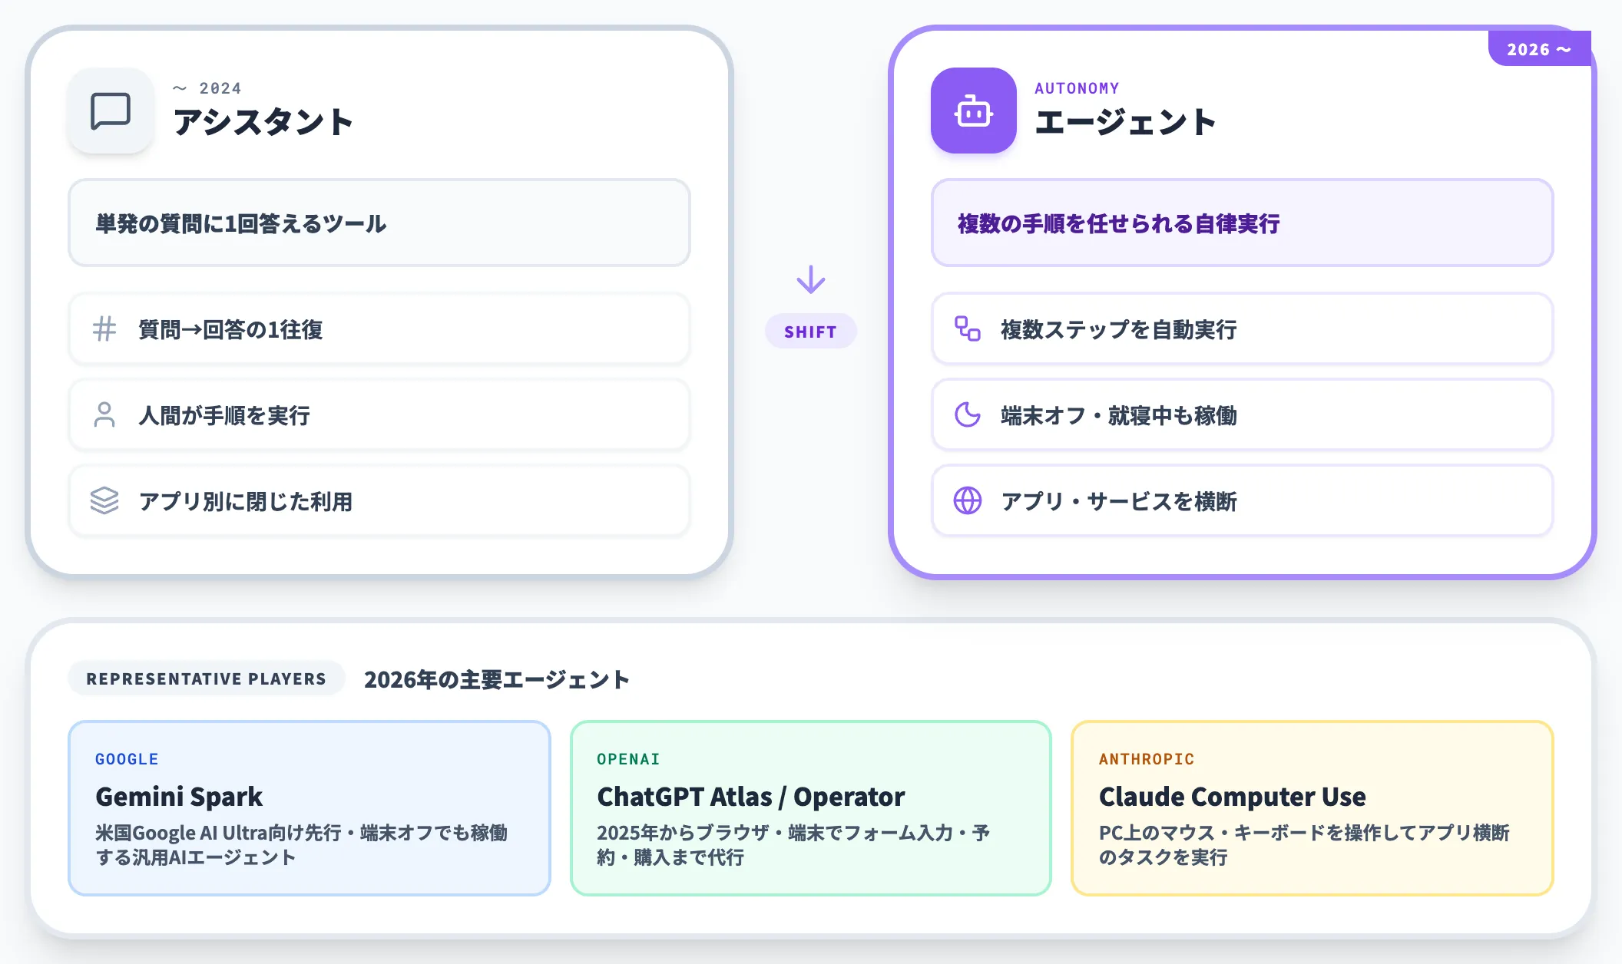
Task: Click the アシスタント heading
Action: pyautogui.click(x=263, y=122)
